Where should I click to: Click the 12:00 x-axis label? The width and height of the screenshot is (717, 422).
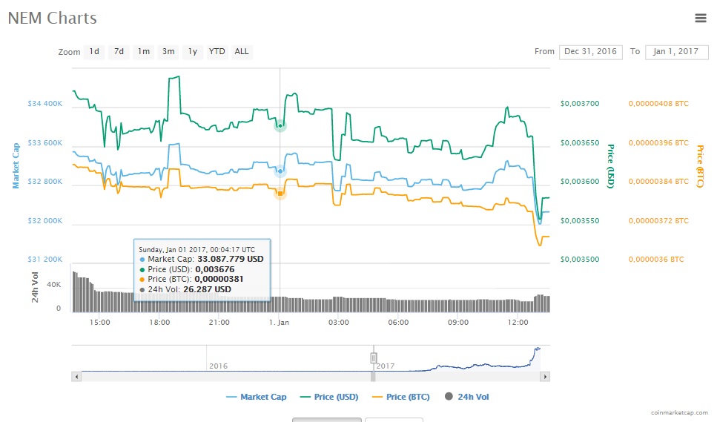tap(518, 323)
